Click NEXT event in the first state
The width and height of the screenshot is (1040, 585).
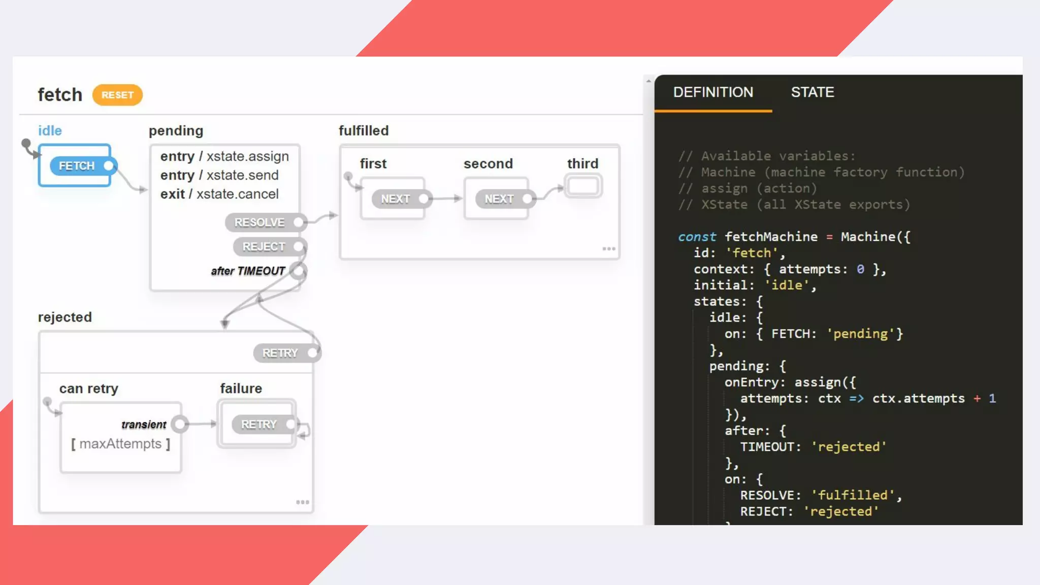click(396, 199)
